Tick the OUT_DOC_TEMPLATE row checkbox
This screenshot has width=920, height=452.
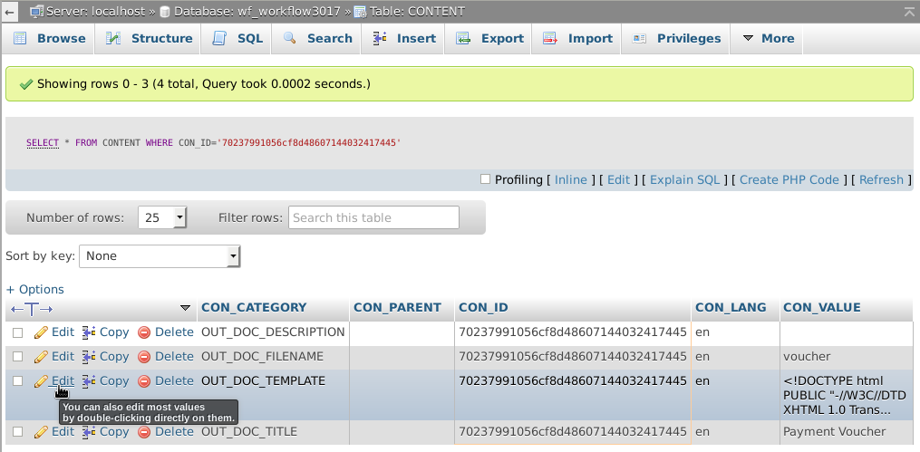[x=17, y=381]
